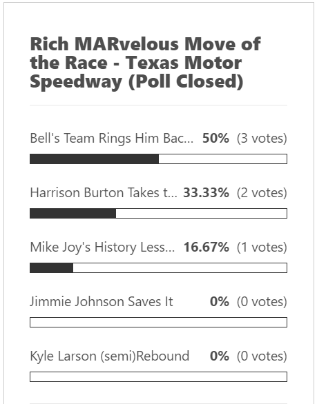The height and width of the screenshot is (404, 317).
Task: Click the 33.33% percentage label
Action: (x=206, y=193)
